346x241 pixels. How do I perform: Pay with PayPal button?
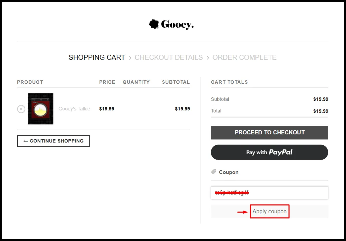pos(269,152)
